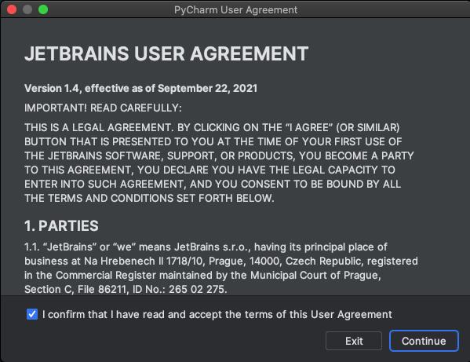The image size is (470, 362).
Task: Click the Continue button
Action: [424, 341]
